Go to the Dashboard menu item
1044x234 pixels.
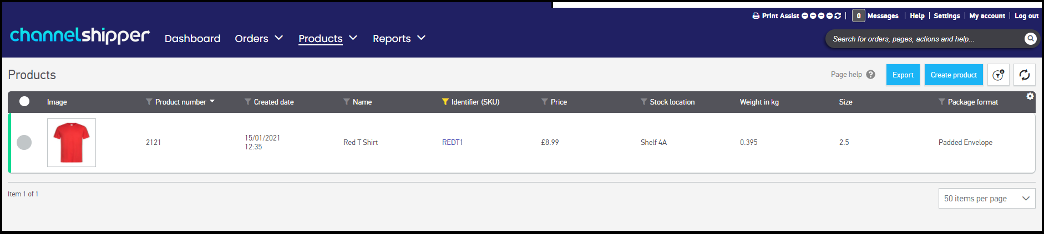click(192, 38)
